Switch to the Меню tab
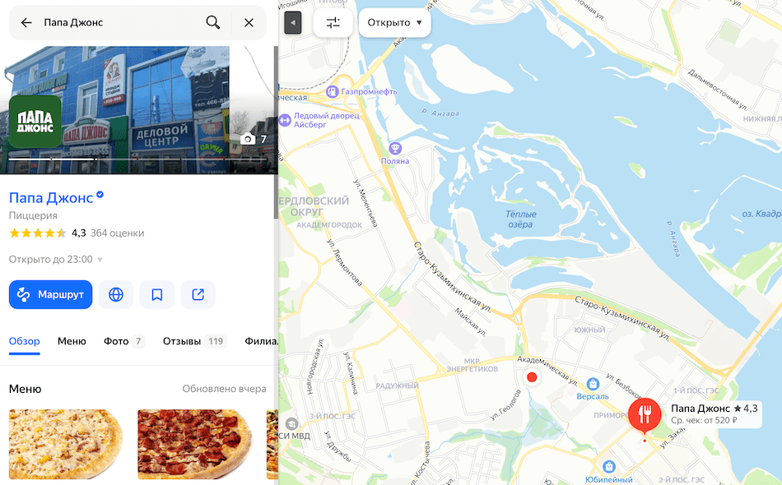Viewport: 782px width, 485px height. pyautogui.click(x=72, y=341)
